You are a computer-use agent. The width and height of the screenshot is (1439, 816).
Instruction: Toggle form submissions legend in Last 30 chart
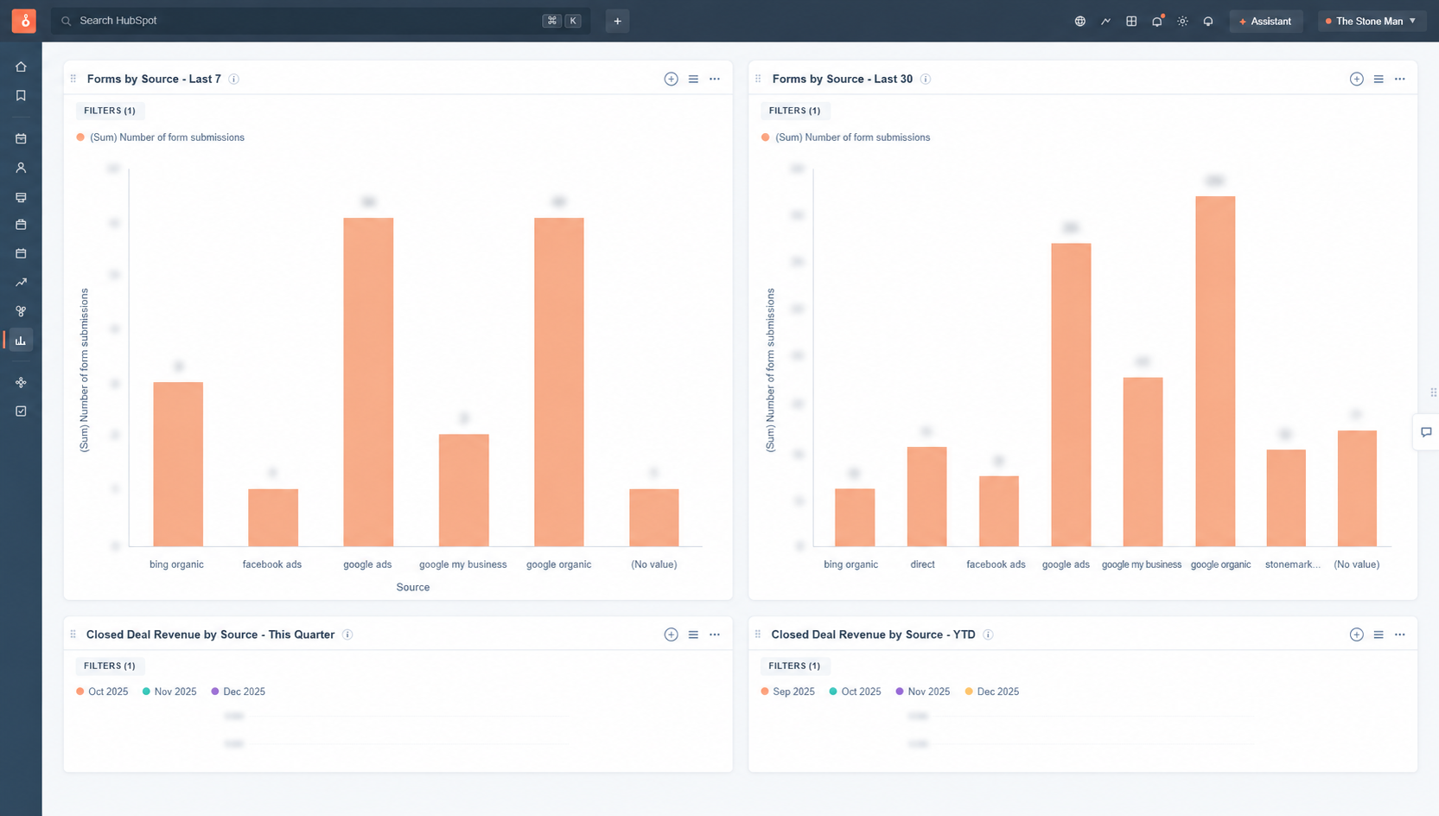[846, 137]
